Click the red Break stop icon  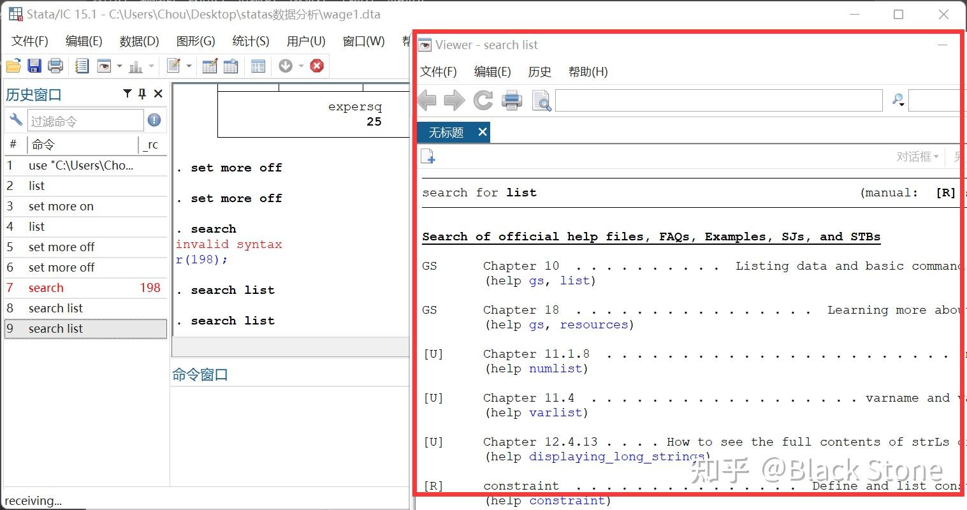317,66
